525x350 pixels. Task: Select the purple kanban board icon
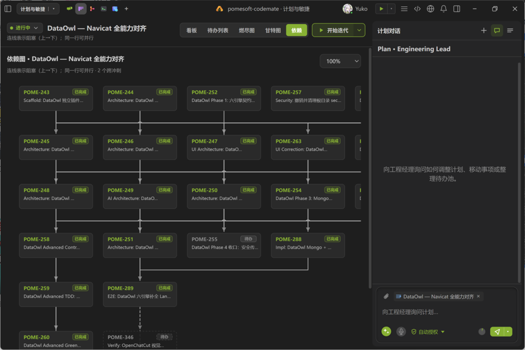(81, 9)
